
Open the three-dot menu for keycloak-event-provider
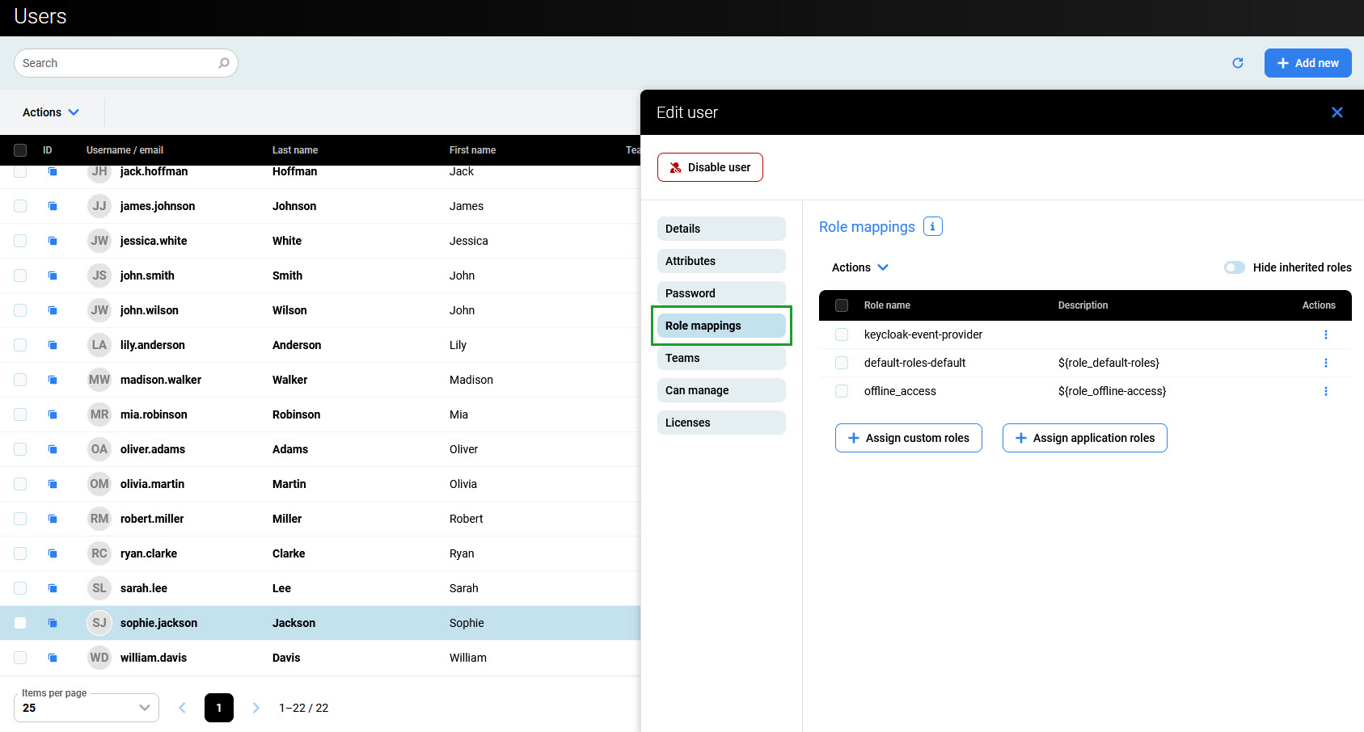(x=1325, y=334)
